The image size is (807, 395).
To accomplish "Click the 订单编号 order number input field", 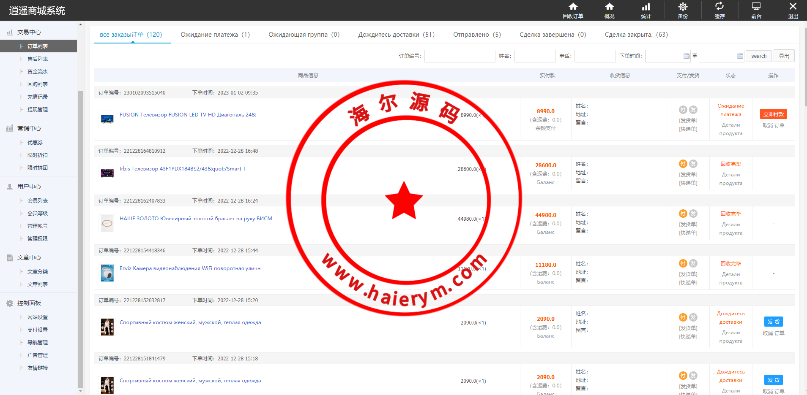I will (x=460, y=56).
